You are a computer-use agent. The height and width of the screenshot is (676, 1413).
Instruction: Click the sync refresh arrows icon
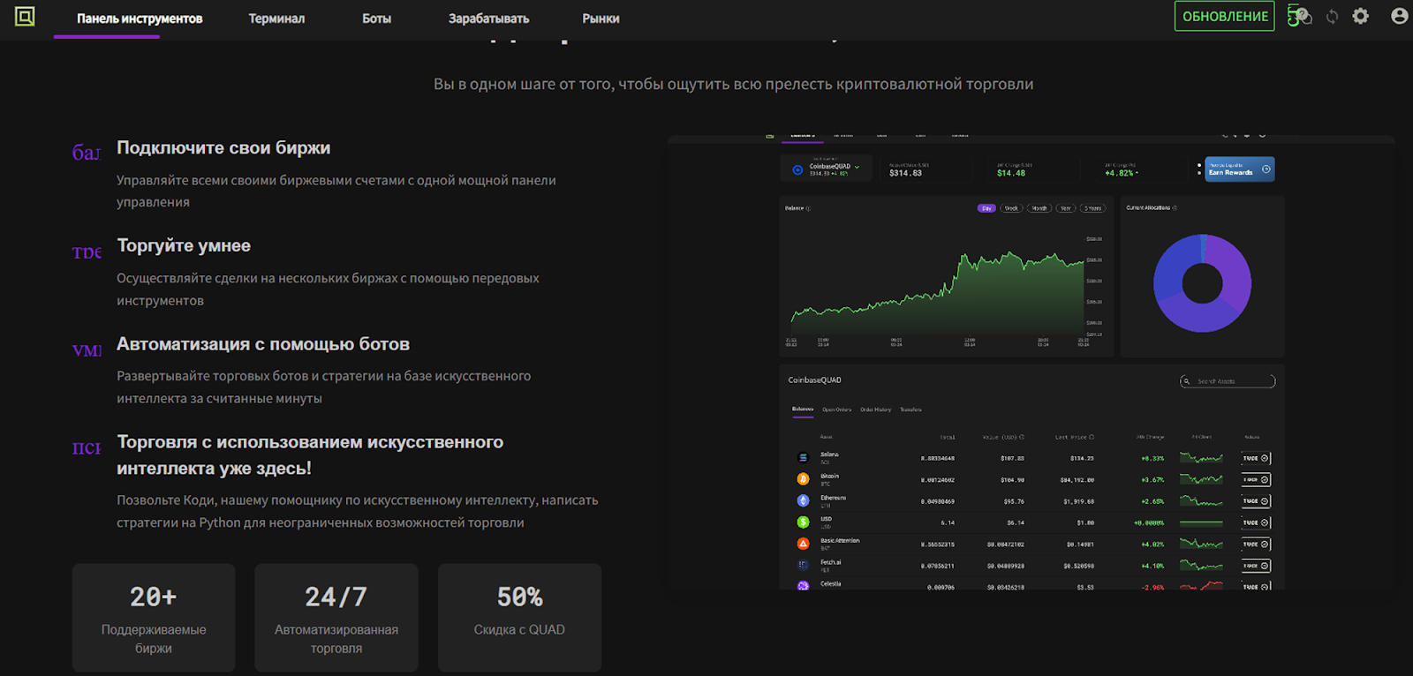click(x=1332, y=17)
